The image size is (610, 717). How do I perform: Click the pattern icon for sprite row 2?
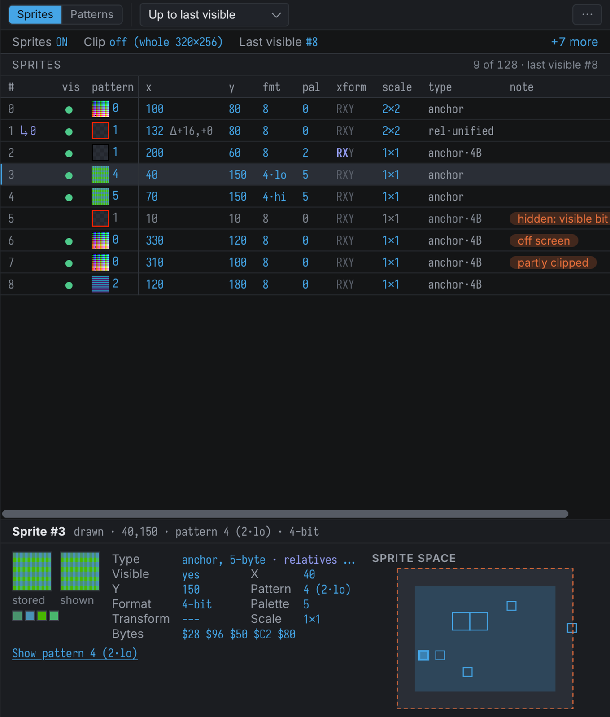(100, 153)
